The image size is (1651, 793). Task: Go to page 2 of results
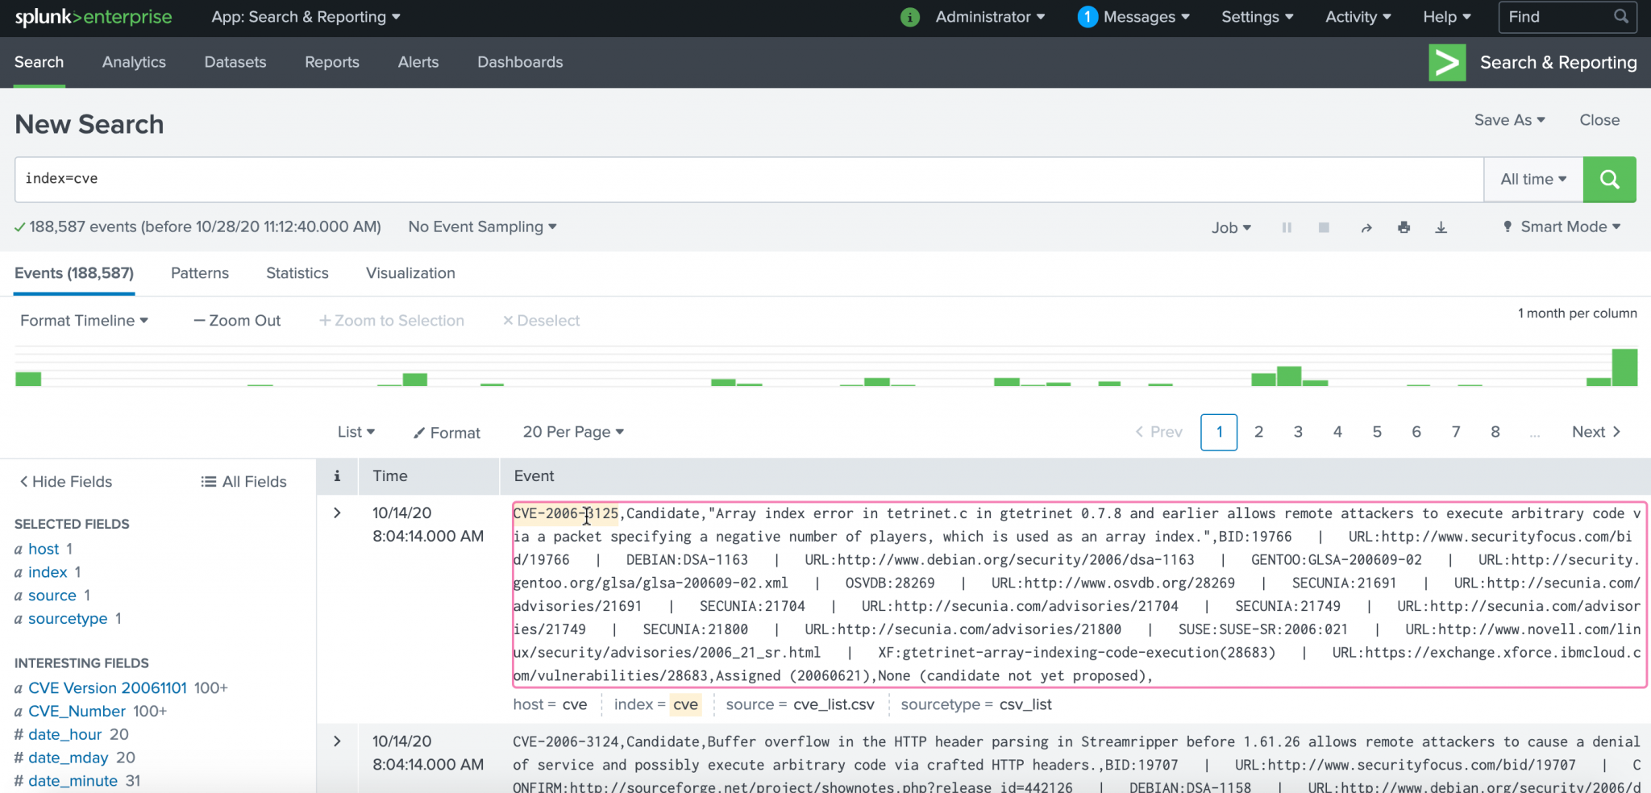[x=1258, y=432]
